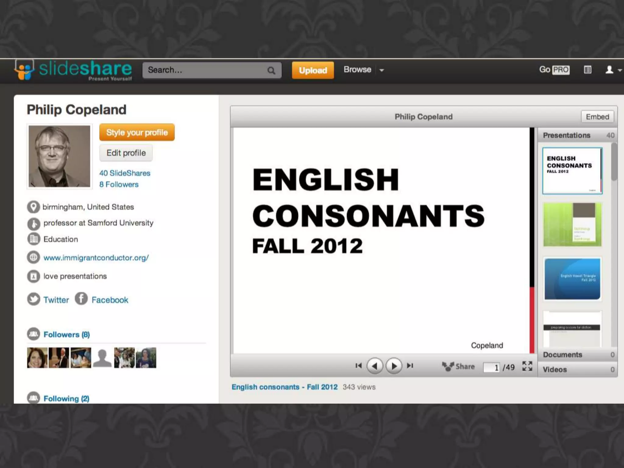The width and height of the screenshot is (624, 468).
Task: Open the Edit profile button
Action: coord(126,153)
